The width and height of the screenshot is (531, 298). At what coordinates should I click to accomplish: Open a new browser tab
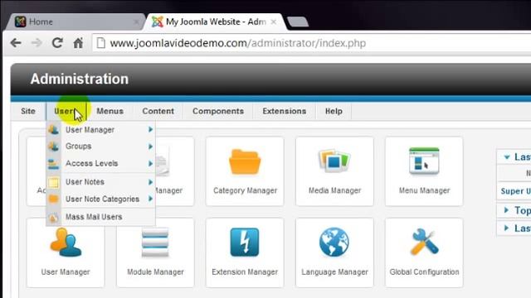[298, 22]
